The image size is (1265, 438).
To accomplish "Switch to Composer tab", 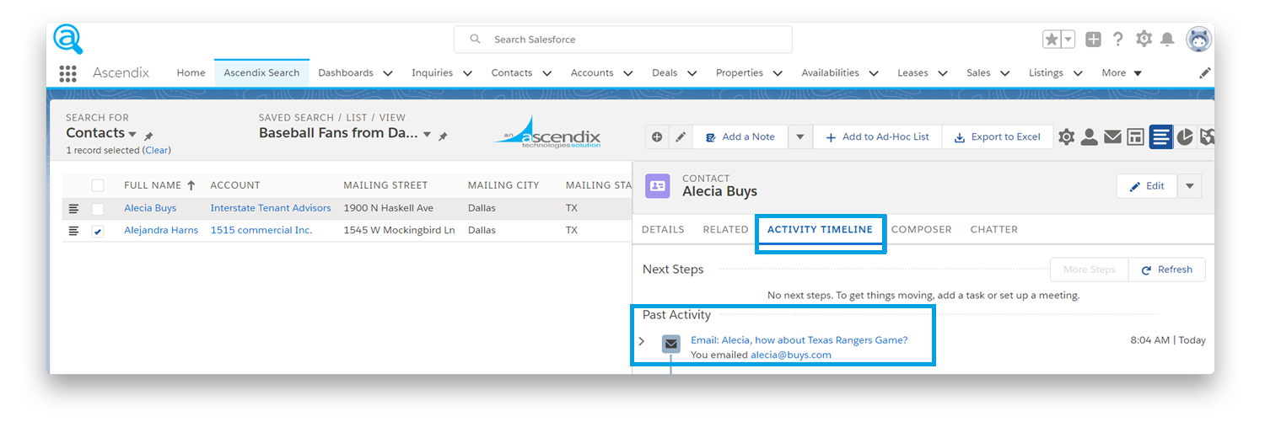I will (921, 229).
